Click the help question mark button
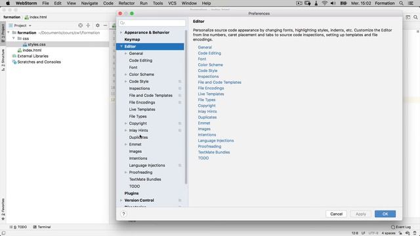This screenshot has height=236, width=420. (x=123, y=214)
